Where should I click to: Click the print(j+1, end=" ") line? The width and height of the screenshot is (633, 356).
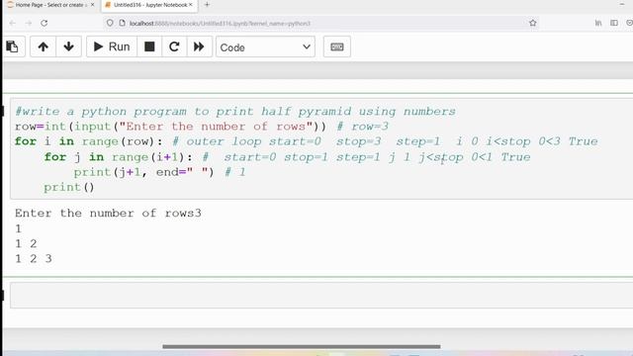pos(159,172)
